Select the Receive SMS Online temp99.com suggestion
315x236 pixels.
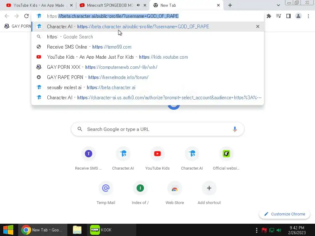point(148,47)
